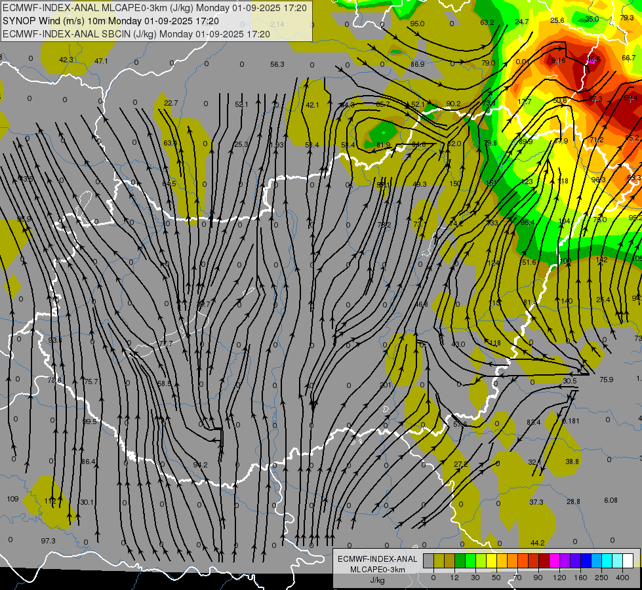Click the map value 140
This screenshot has height=590, width=642.
[567, 301]
